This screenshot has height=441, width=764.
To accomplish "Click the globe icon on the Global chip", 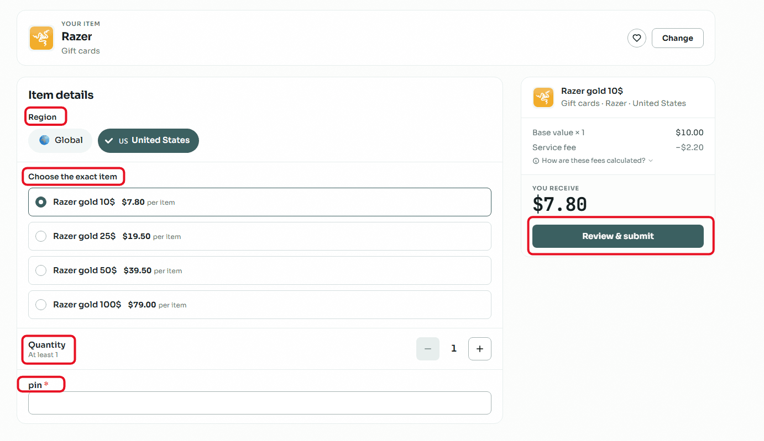I will 44,140.
